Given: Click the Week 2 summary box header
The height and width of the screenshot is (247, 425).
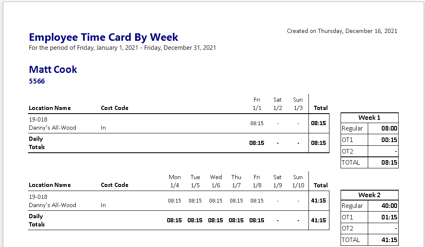Looking at the screenshot, I should [369, 195].
